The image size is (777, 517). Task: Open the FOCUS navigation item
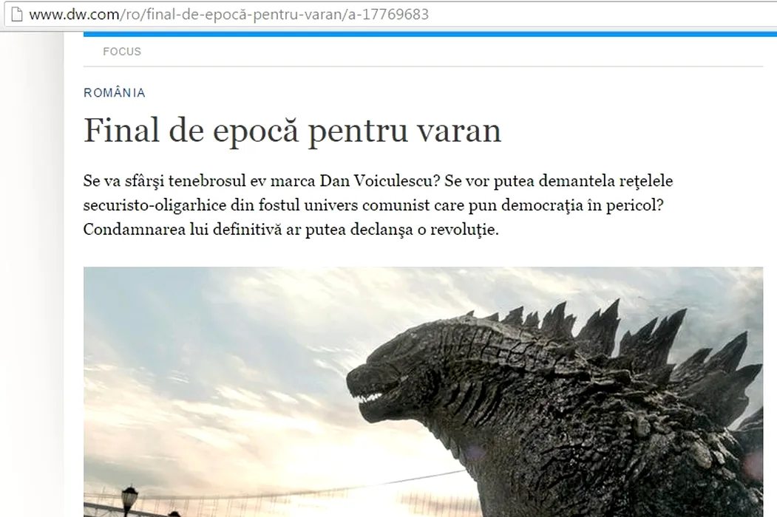click(122, 52)
